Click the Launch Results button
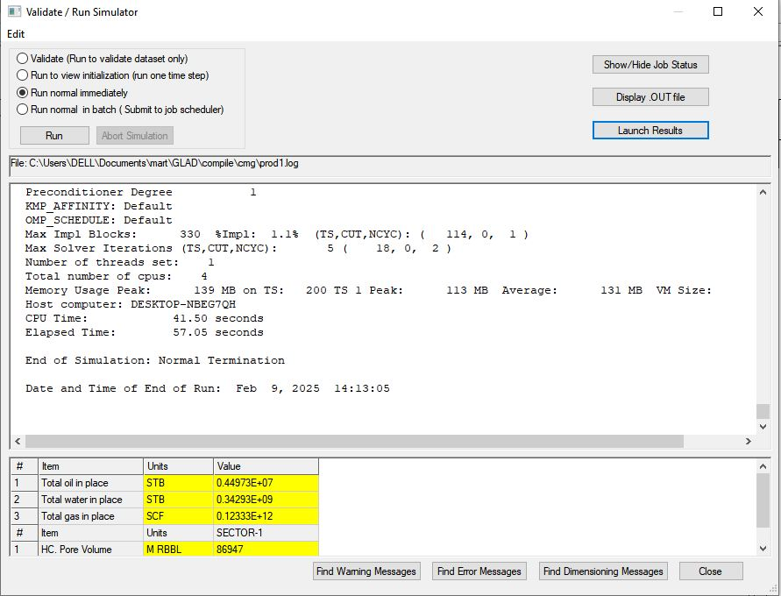The width and height of the screenshot is (781, 596). pyautogui.click(x=650, y=131)
